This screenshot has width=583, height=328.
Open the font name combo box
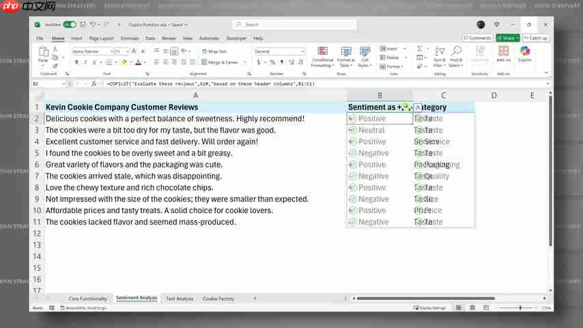[93, 51]
